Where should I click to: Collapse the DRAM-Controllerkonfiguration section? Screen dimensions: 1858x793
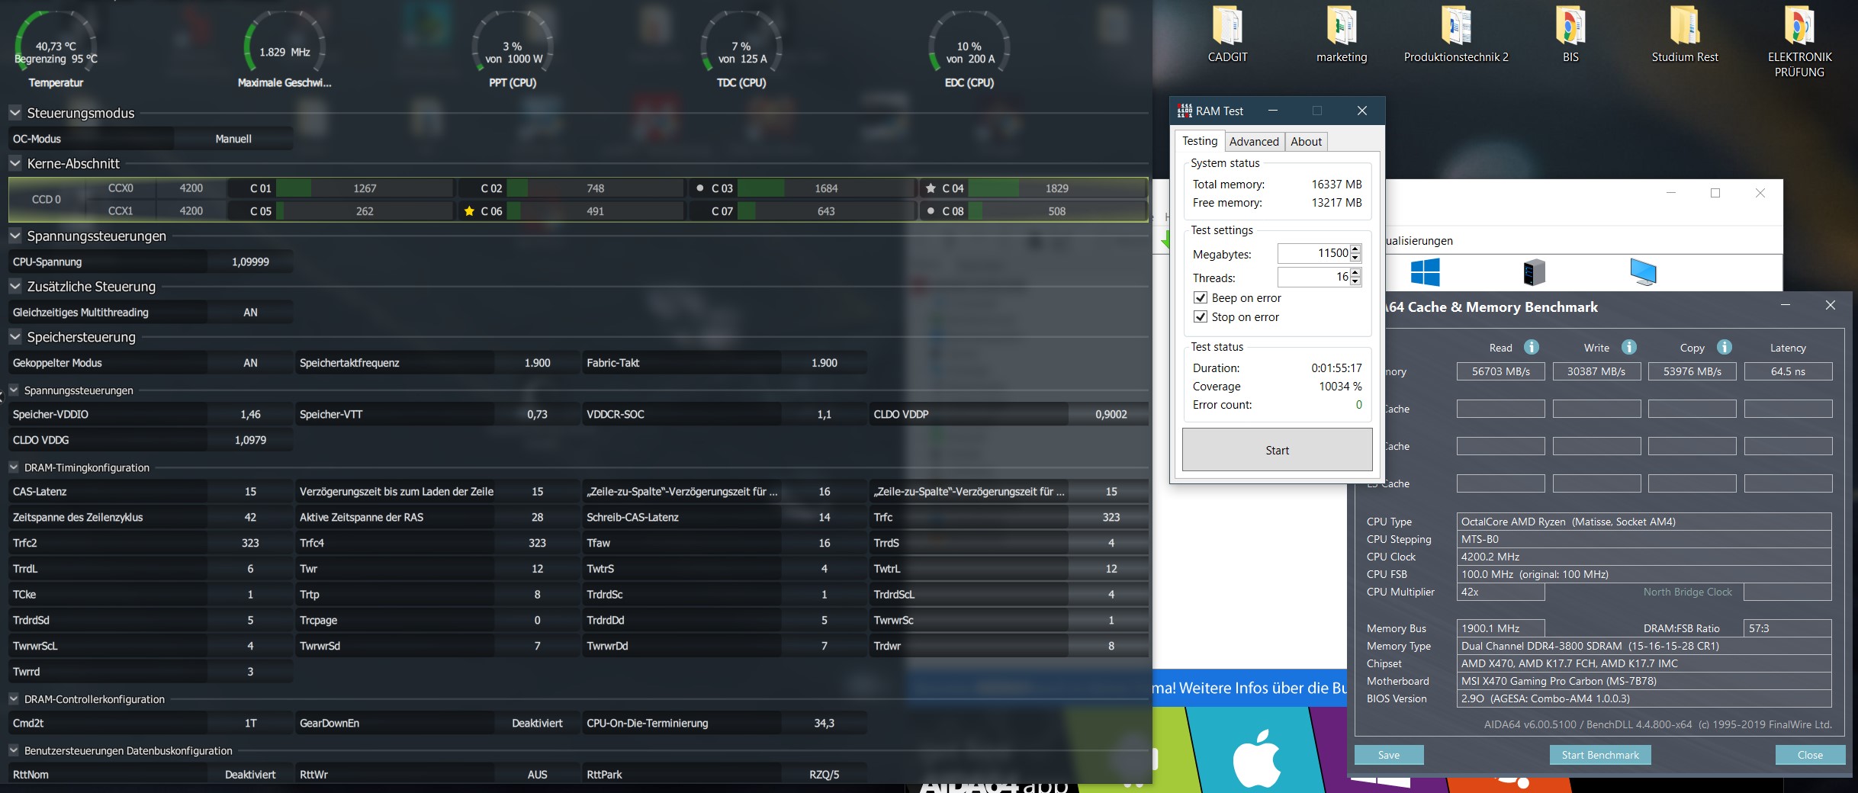pos(14,698)
